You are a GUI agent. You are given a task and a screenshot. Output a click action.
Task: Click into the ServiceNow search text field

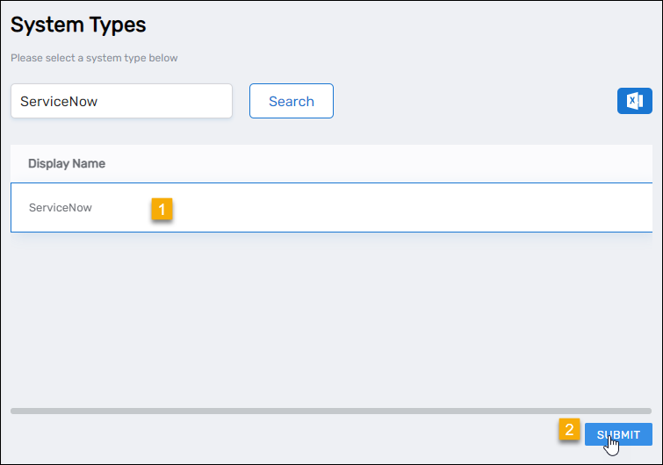tap(121, 101)
